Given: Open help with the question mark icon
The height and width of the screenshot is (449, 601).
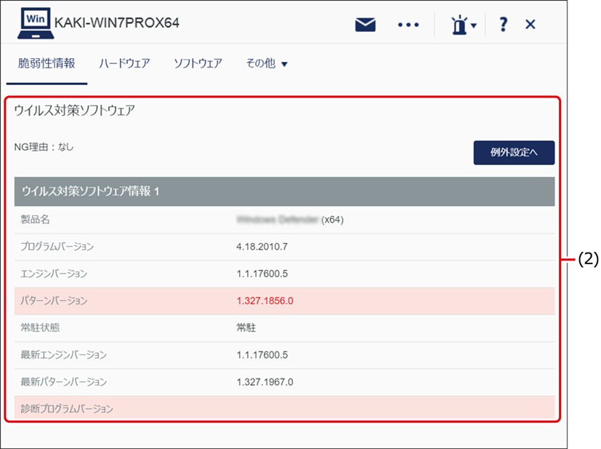Looking at the screenshot, I should pos(504,25).
